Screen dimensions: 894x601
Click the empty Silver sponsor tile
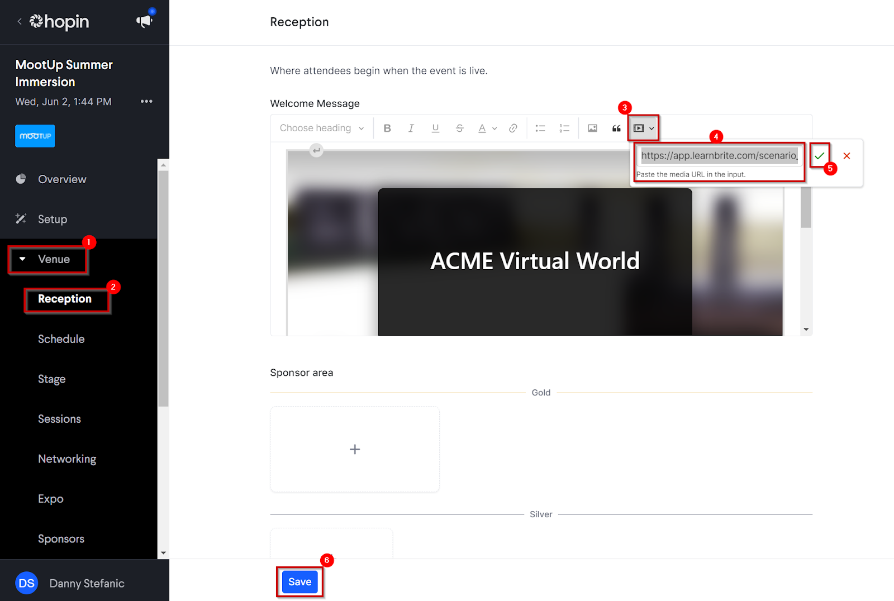point(331,543)
